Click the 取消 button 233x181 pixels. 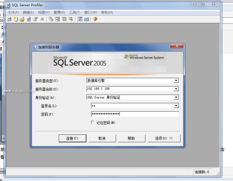point(102,139)
